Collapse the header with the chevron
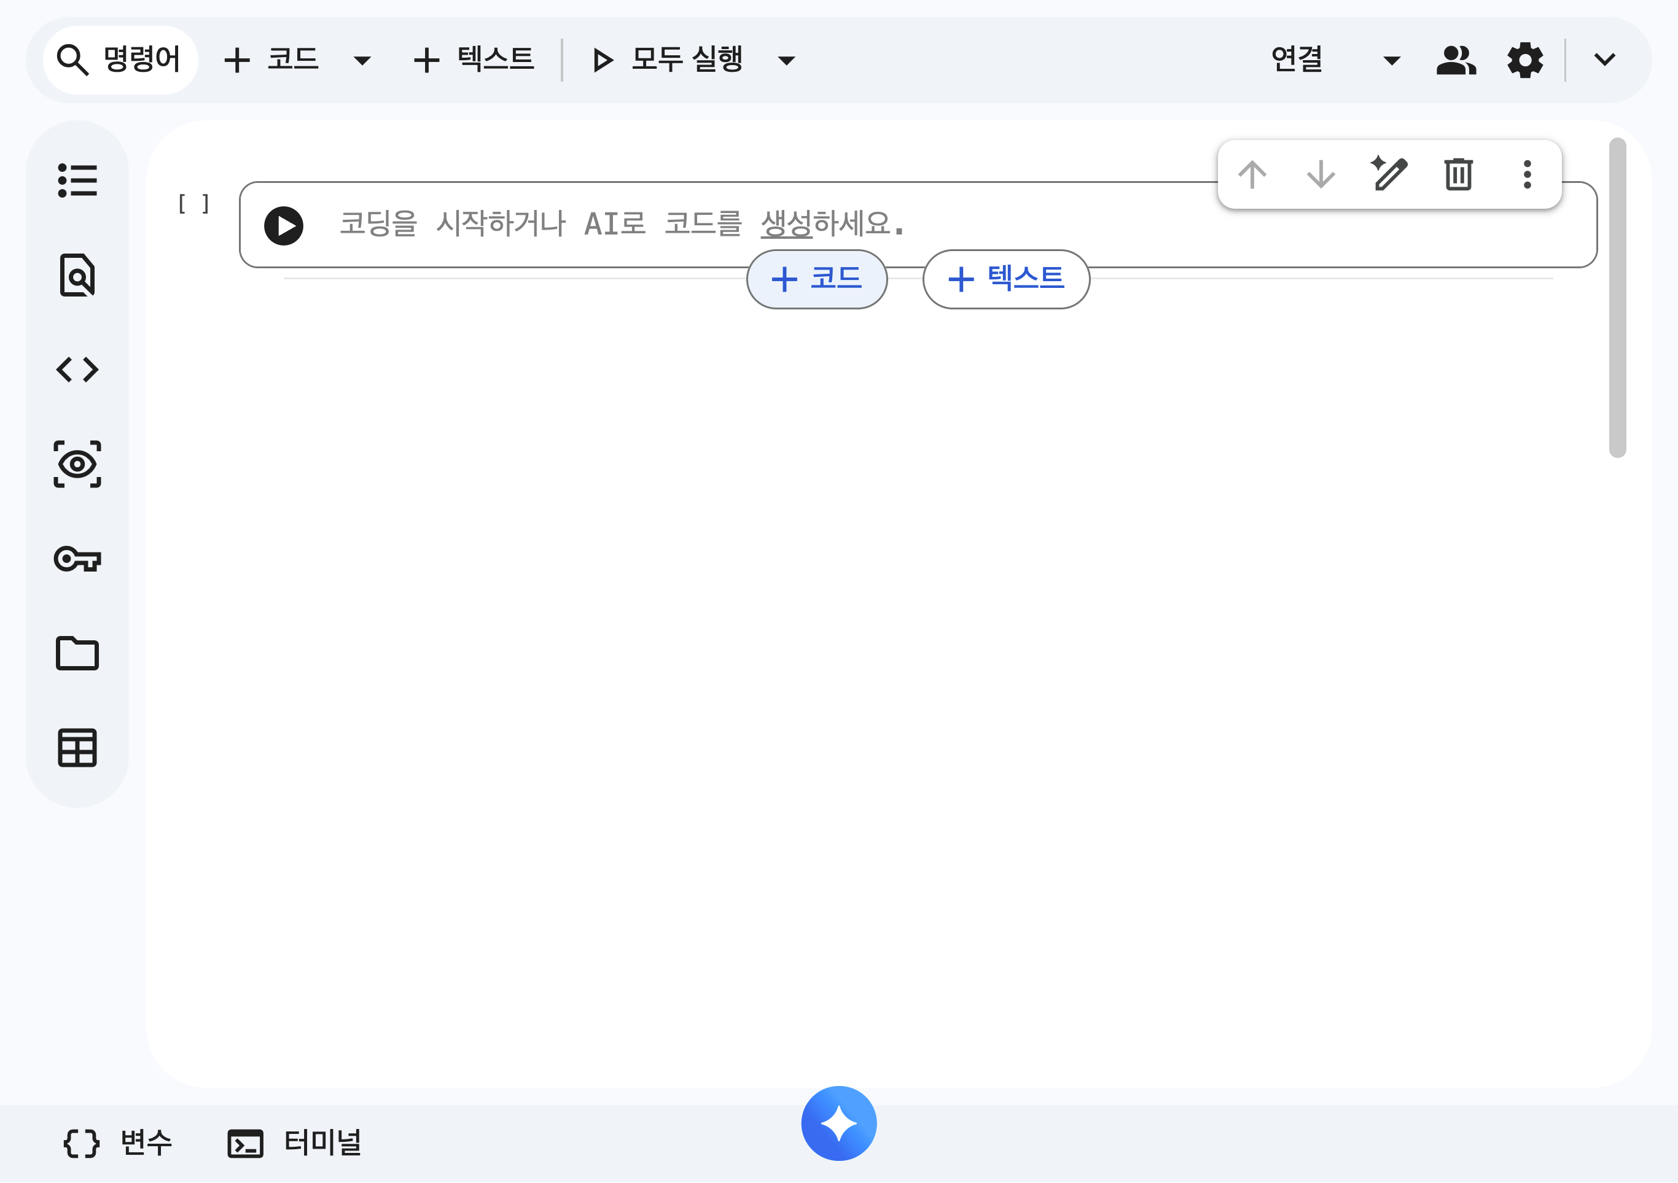1678x1183 pixels. [1605, 60]
